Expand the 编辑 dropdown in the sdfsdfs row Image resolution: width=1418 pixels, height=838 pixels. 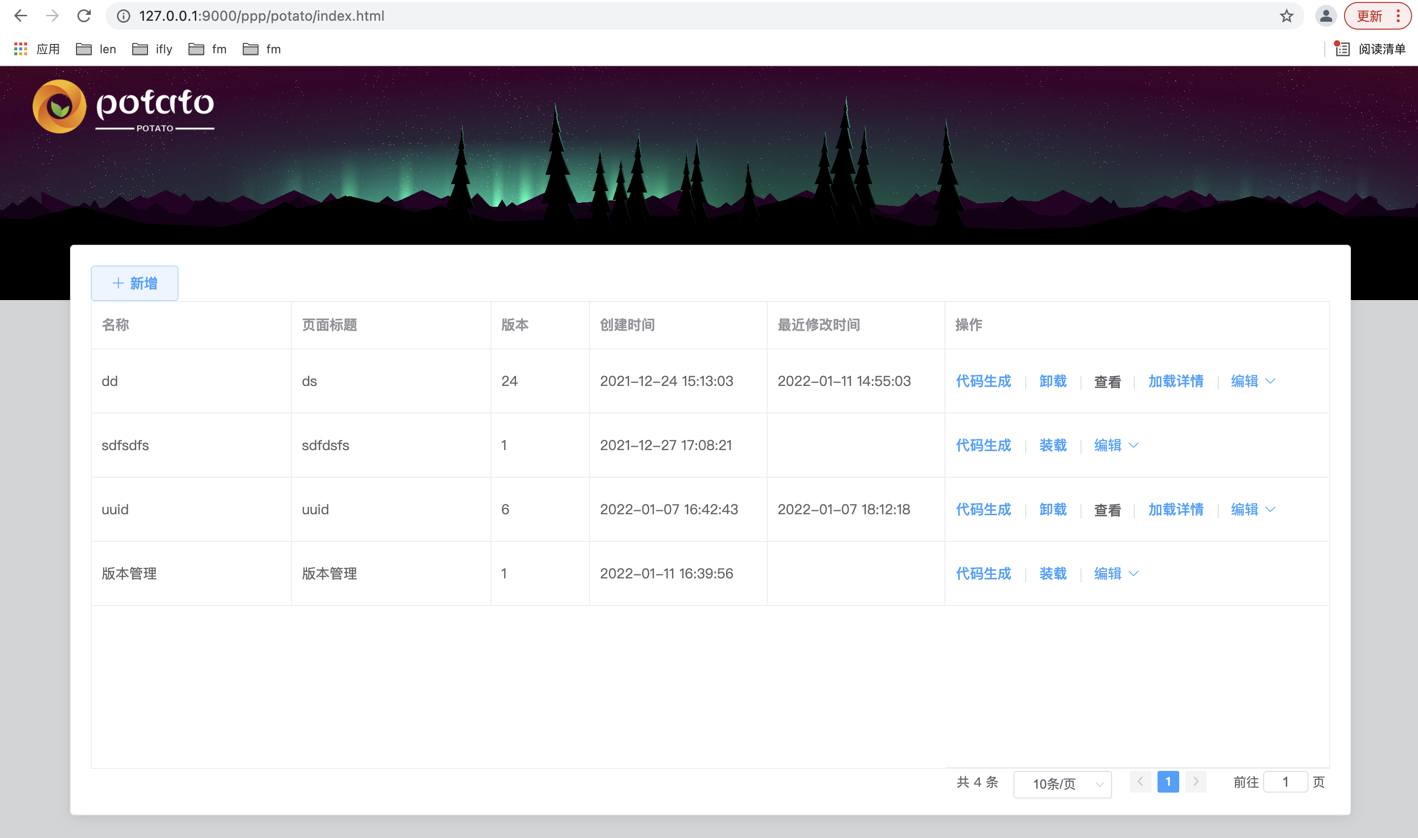[1116, 446]
